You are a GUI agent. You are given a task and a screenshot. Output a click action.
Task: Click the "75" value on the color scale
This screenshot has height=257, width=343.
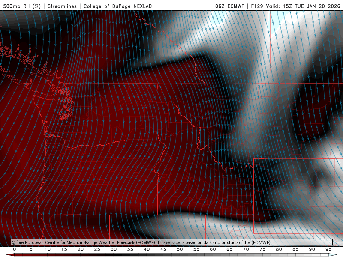click(x=262, y=249)
